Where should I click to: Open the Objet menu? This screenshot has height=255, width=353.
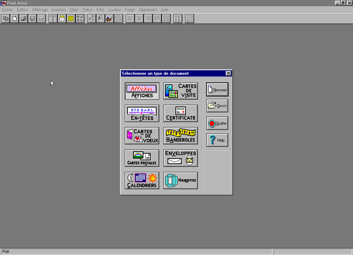point(74,10)
